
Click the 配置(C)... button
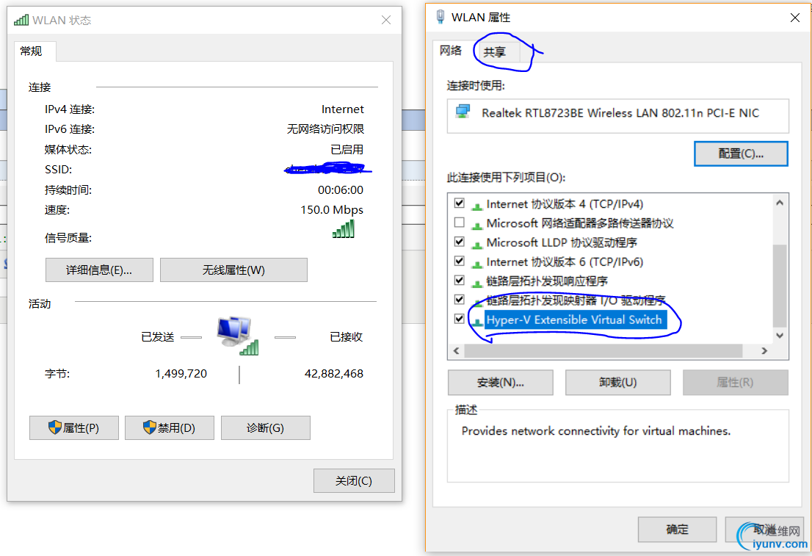coord(741,154)
